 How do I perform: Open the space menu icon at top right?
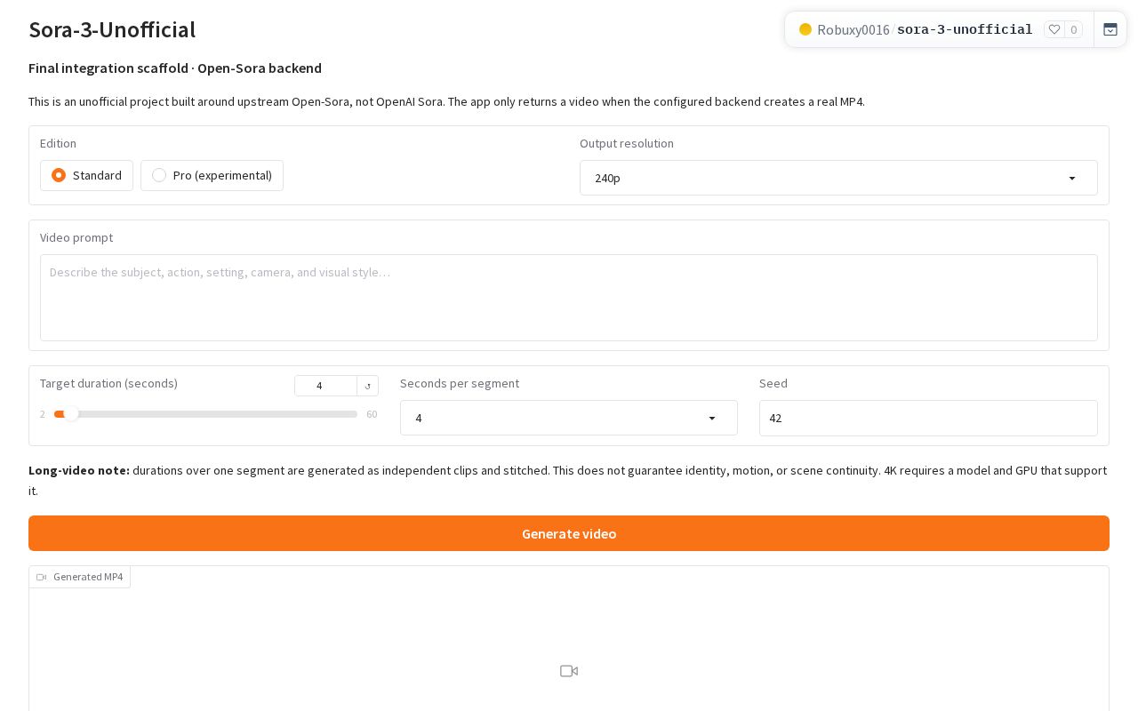(1110, 29)
